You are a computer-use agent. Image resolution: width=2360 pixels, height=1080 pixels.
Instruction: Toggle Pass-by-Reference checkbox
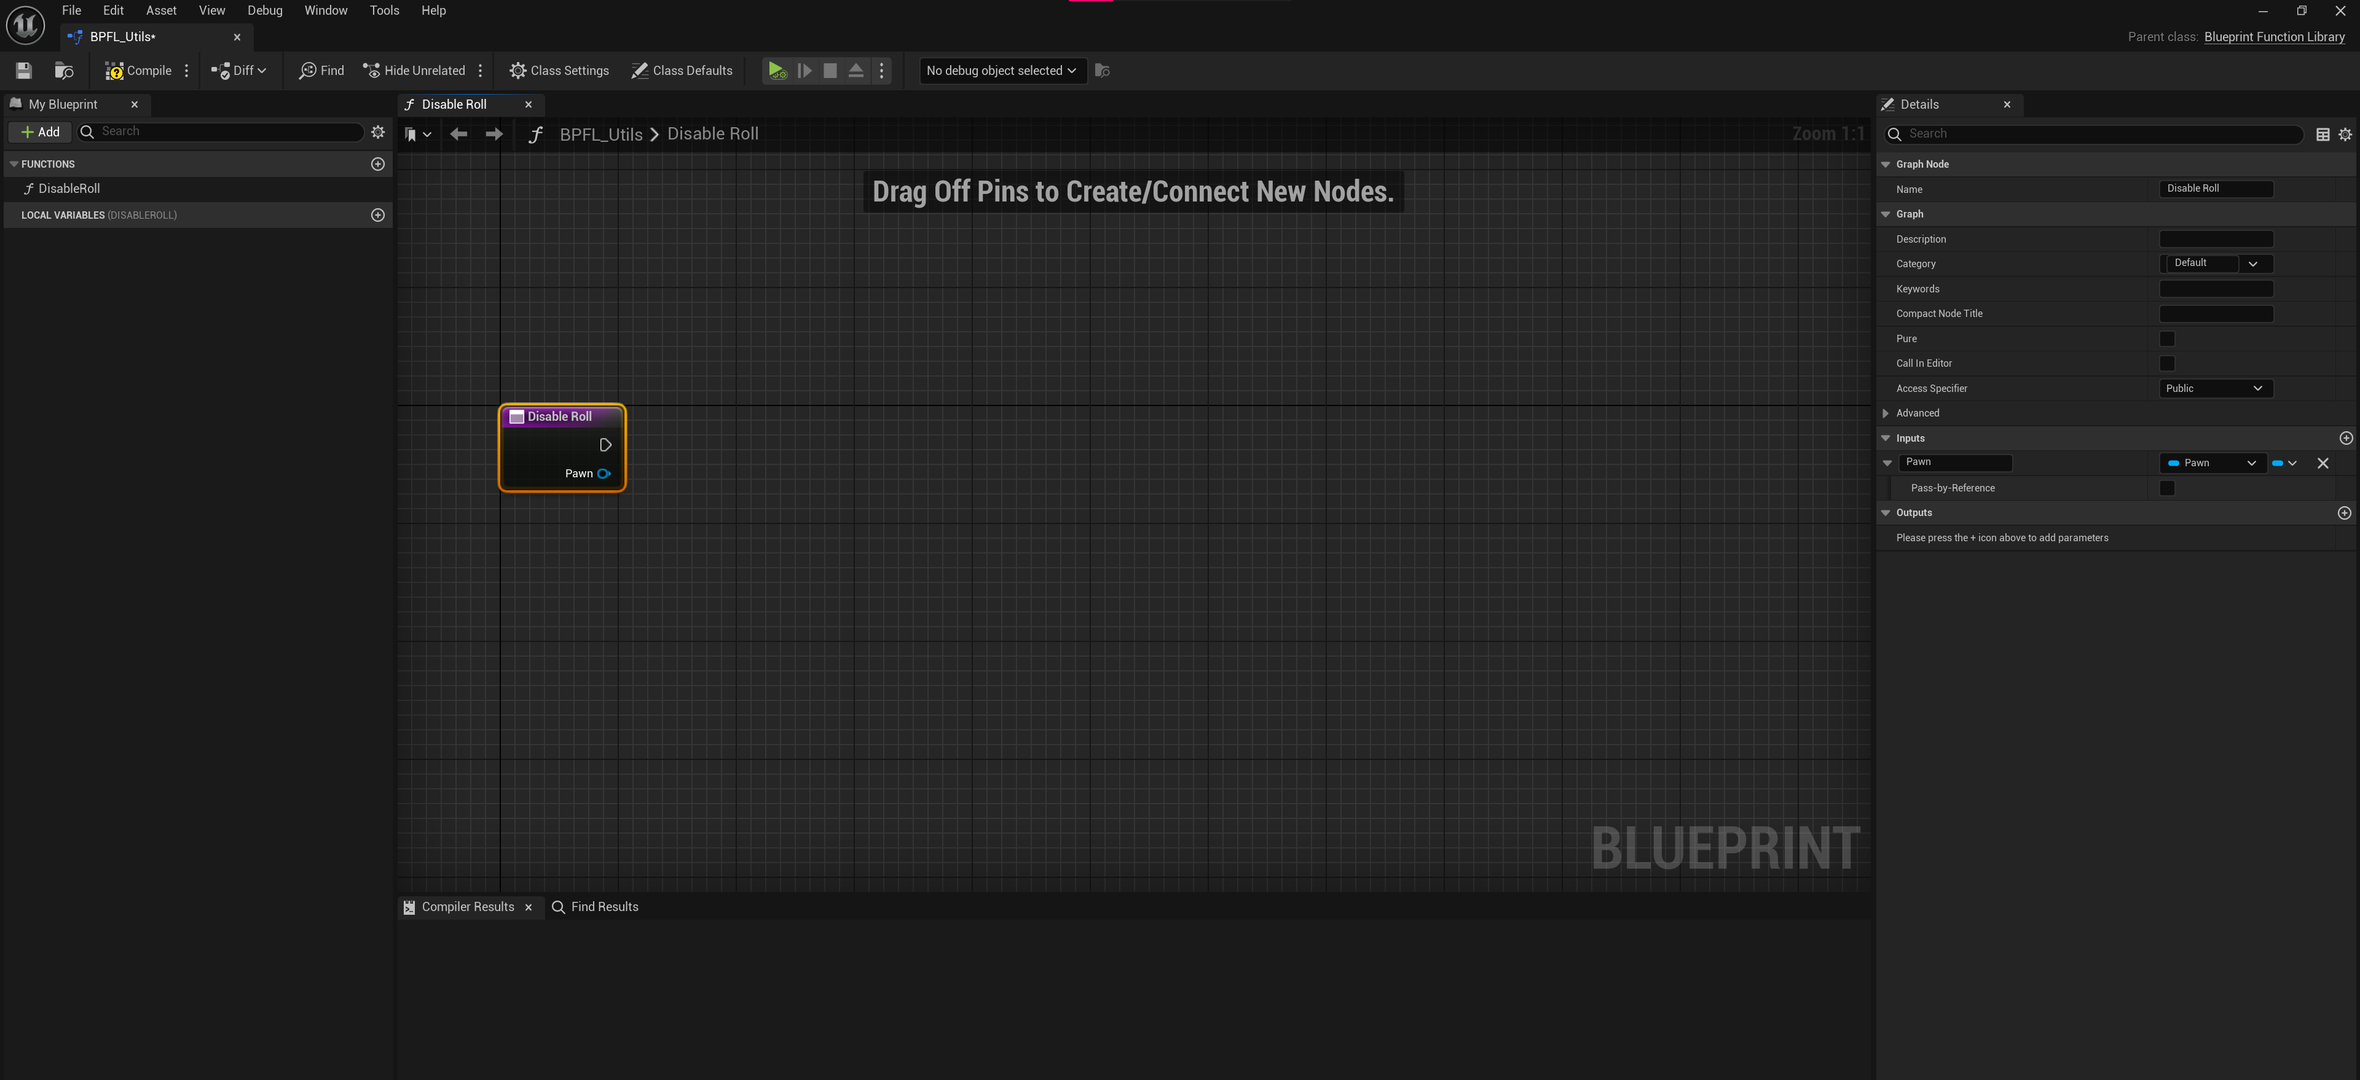point(2166,488)
